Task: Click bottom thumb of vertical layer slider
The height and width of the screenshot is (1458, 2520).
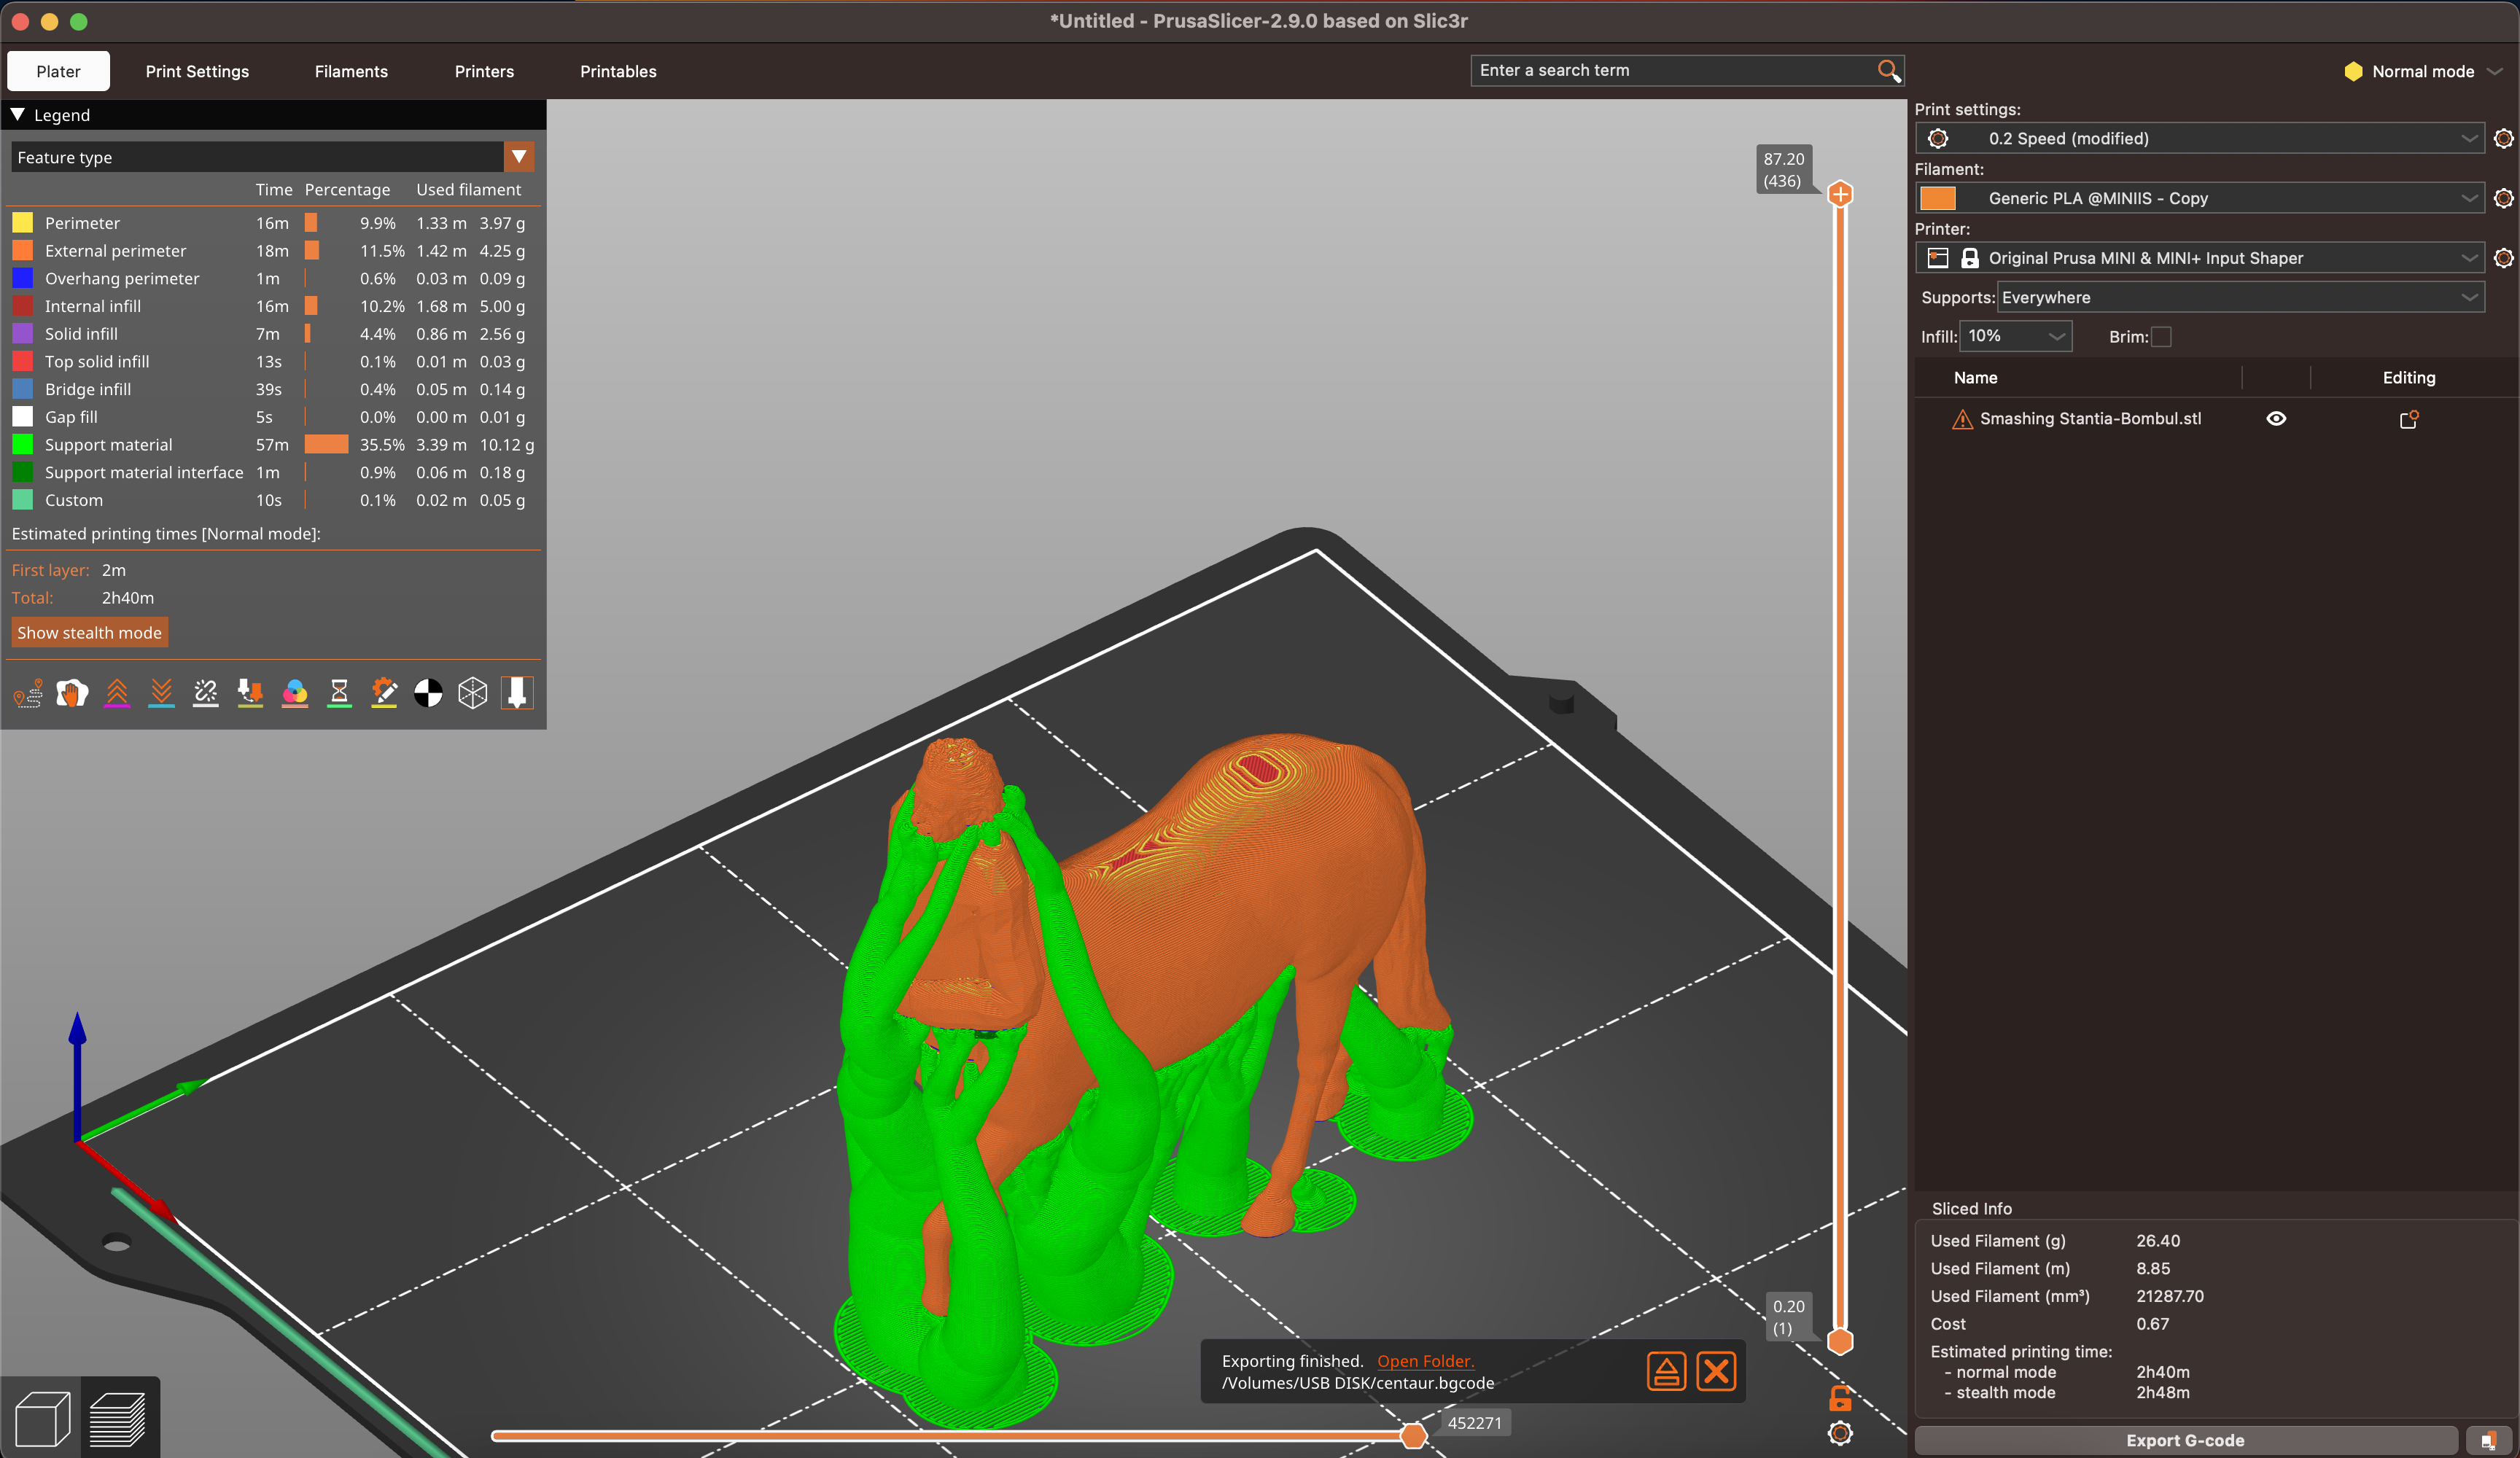Action: point(1840,1342)
